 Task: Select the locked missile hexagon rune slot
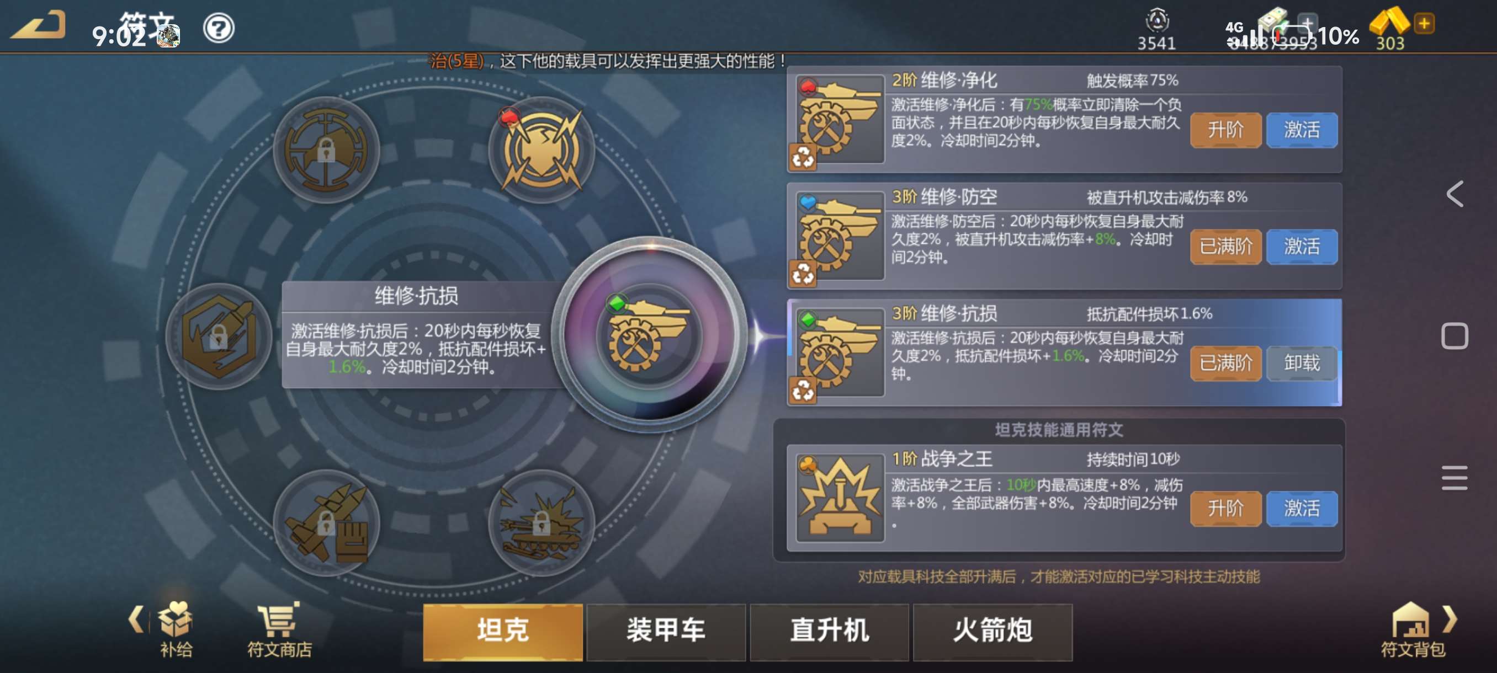219,336
